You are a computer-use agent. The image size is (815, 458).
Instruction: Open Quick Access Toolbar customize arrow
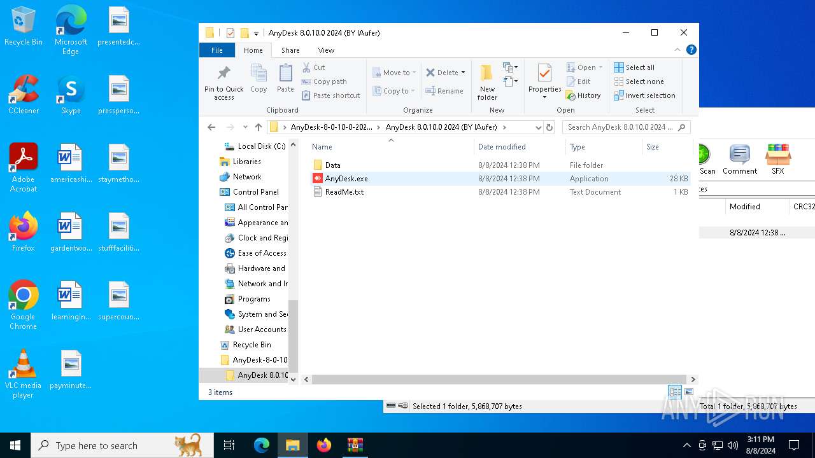click(256, 33)
